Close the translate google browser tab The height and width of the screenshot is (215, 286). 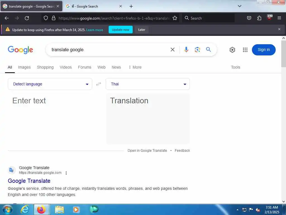pyautogui.click(x=58, y=6)
